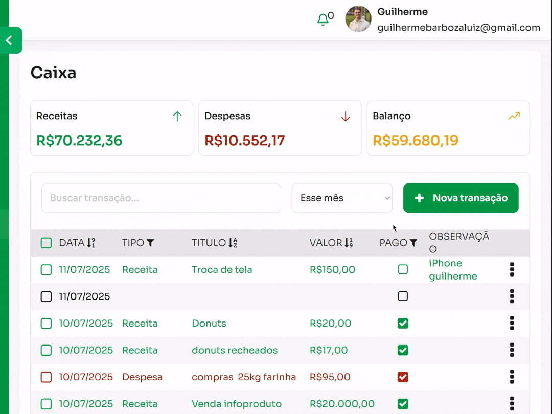Sort by VALOR numeric icon
552x414 pixels.
(x=349, y=243)
